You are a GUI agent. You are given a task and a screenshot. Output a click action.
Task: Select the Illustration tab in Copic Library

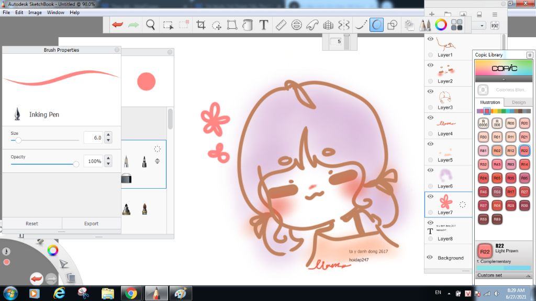490,102
